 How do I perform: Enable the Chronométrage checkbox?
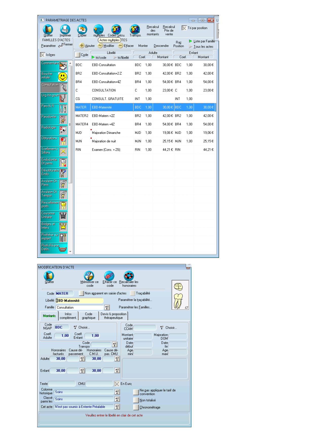(136, 407)
